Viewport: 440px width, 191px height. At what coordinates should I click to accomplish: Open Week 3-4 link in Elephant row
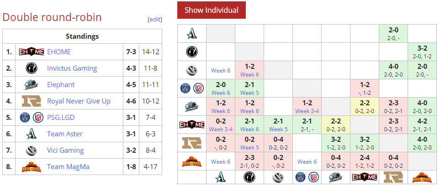pyautogui.click(x=307, y=111)
